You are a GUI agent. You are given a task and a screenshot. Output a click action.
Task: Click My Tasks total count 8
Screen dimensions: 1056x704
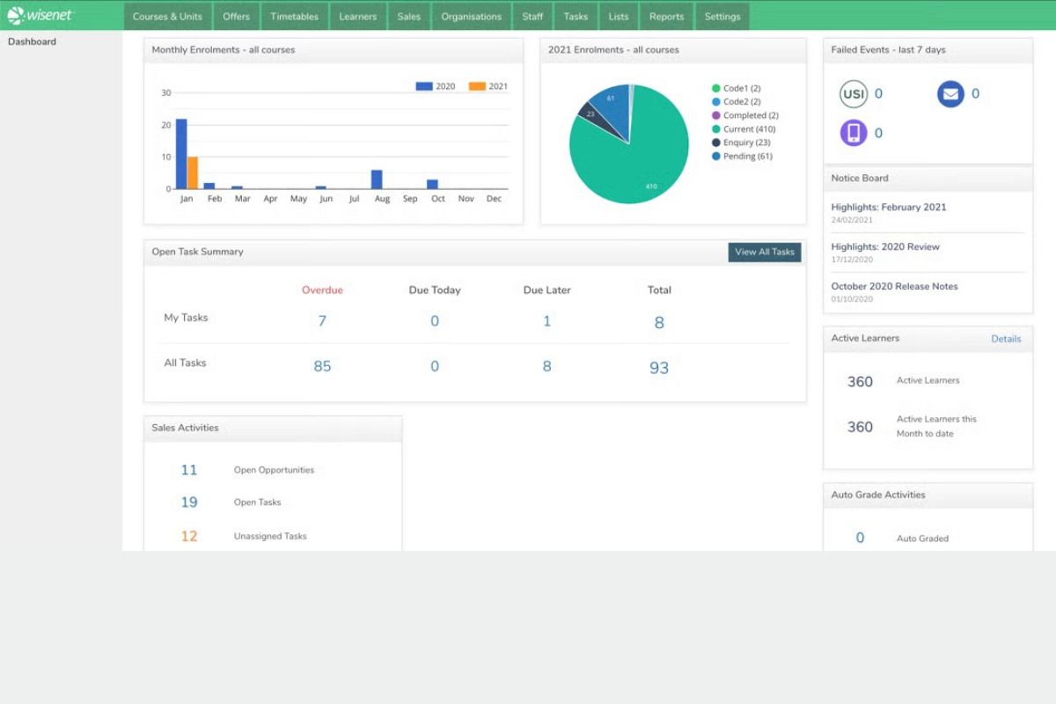(659, 323)
